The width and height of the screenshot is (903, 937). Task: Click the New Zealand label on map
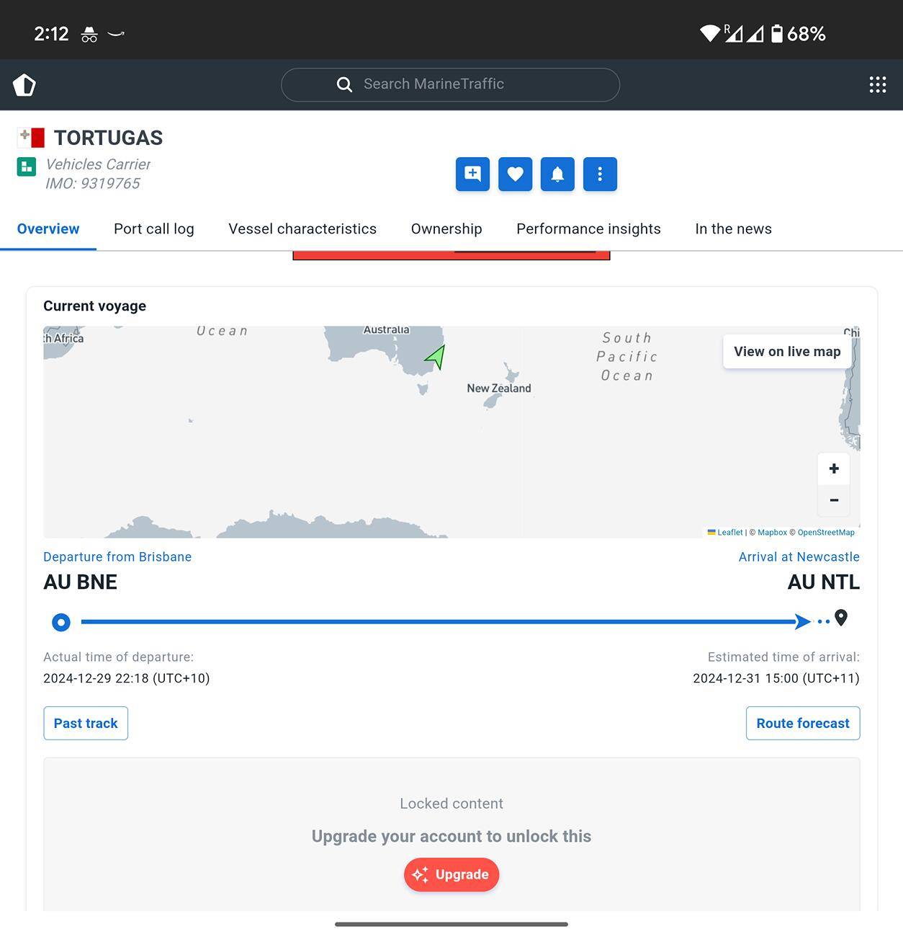tap(499, 388)
